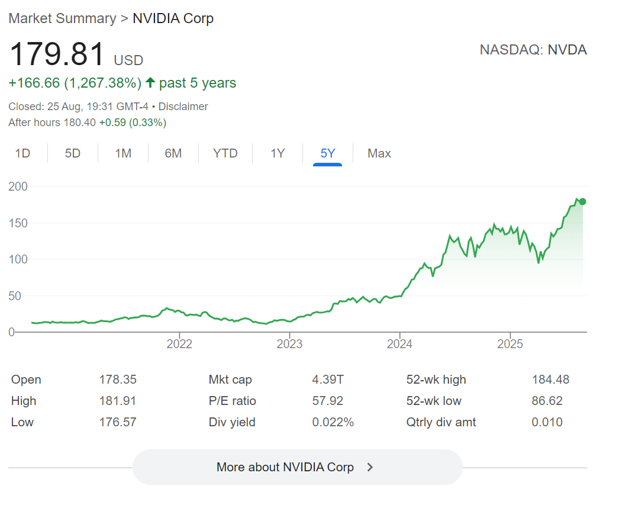The height and width of the screenshot is (508, 619).
Task: Switch chart to 6M range
Action: (x=173, y=153)
